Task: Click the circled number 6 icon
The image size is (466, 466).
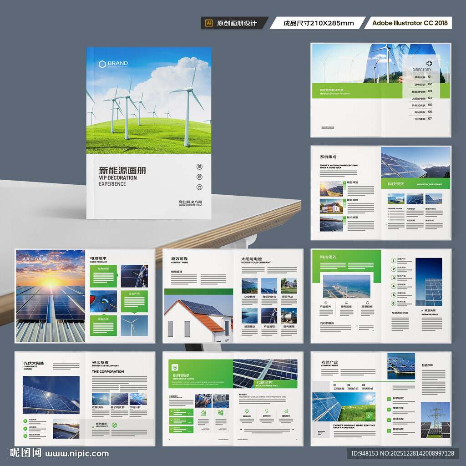Action: pyautogui.click(x=393, y=303)
